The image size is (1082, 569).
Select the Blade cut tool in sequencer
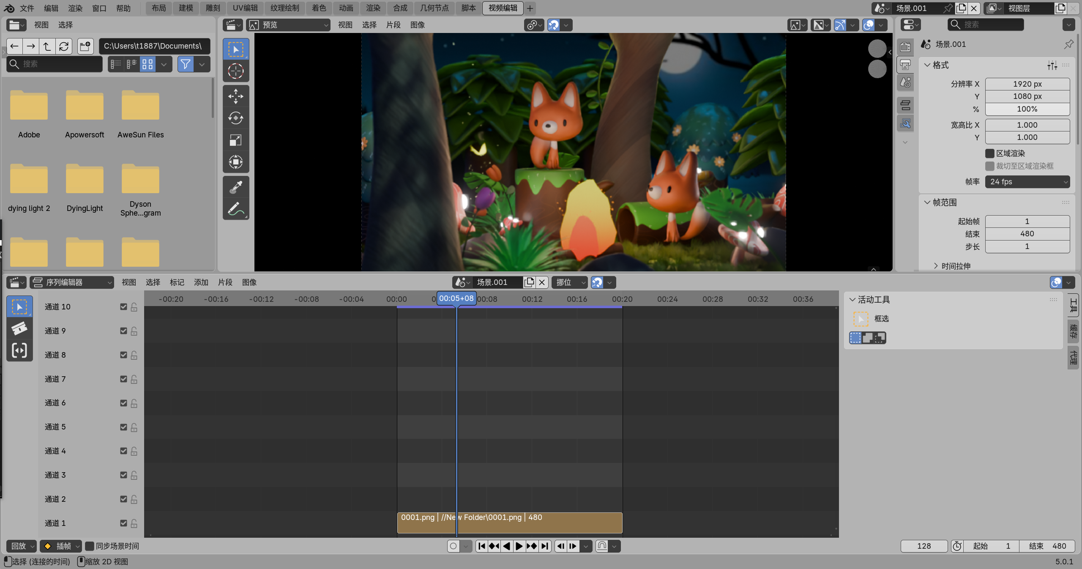(19, 328)
